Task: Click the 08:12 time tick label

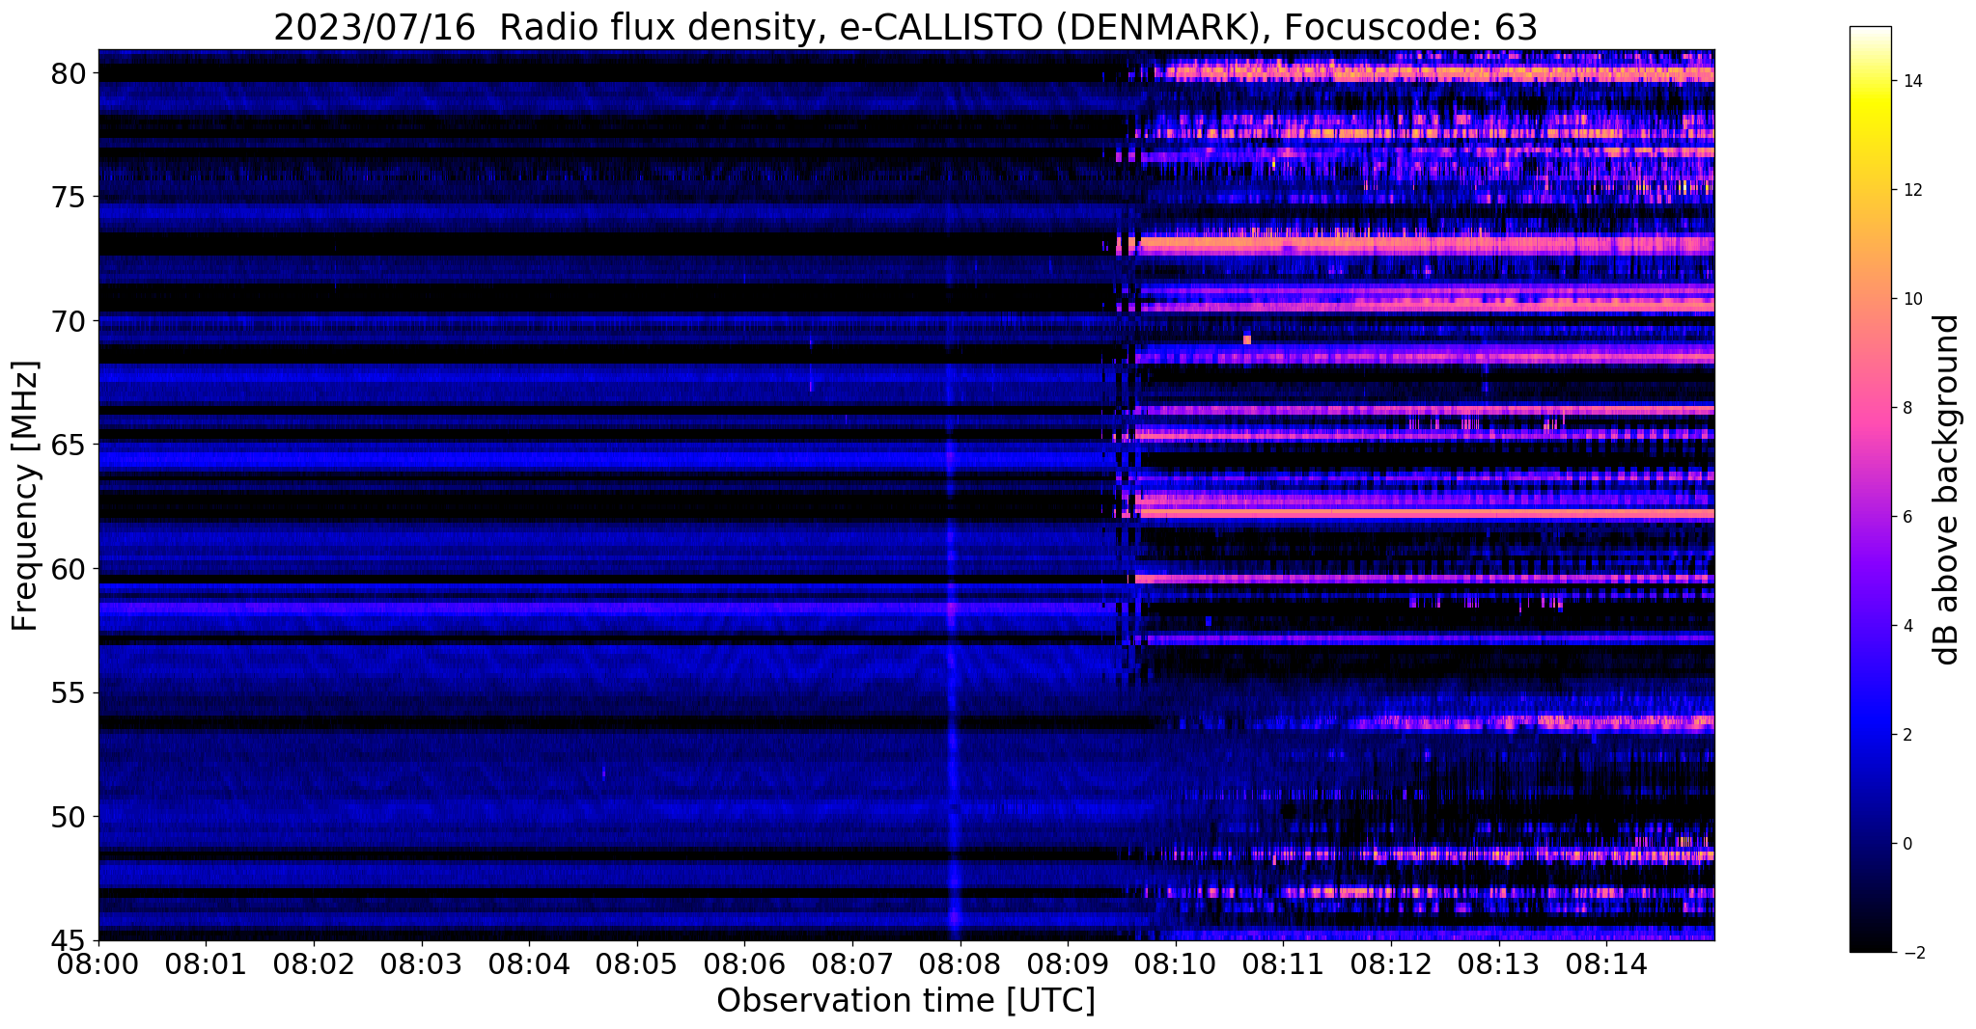Action: coord(1391,962)
